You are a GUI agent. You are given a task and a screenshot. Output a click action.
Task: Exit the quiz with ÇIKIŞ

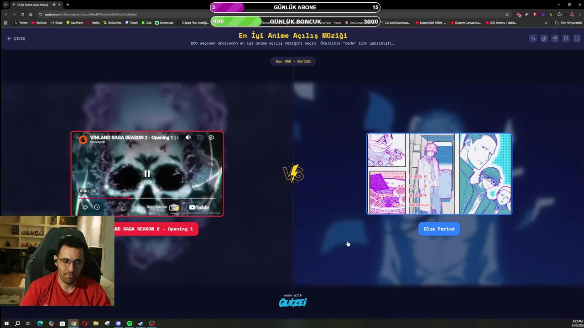click(x=16, y=39)
